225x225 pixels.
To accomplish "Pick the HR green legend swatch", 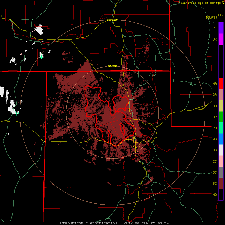I will click(221, 117).
